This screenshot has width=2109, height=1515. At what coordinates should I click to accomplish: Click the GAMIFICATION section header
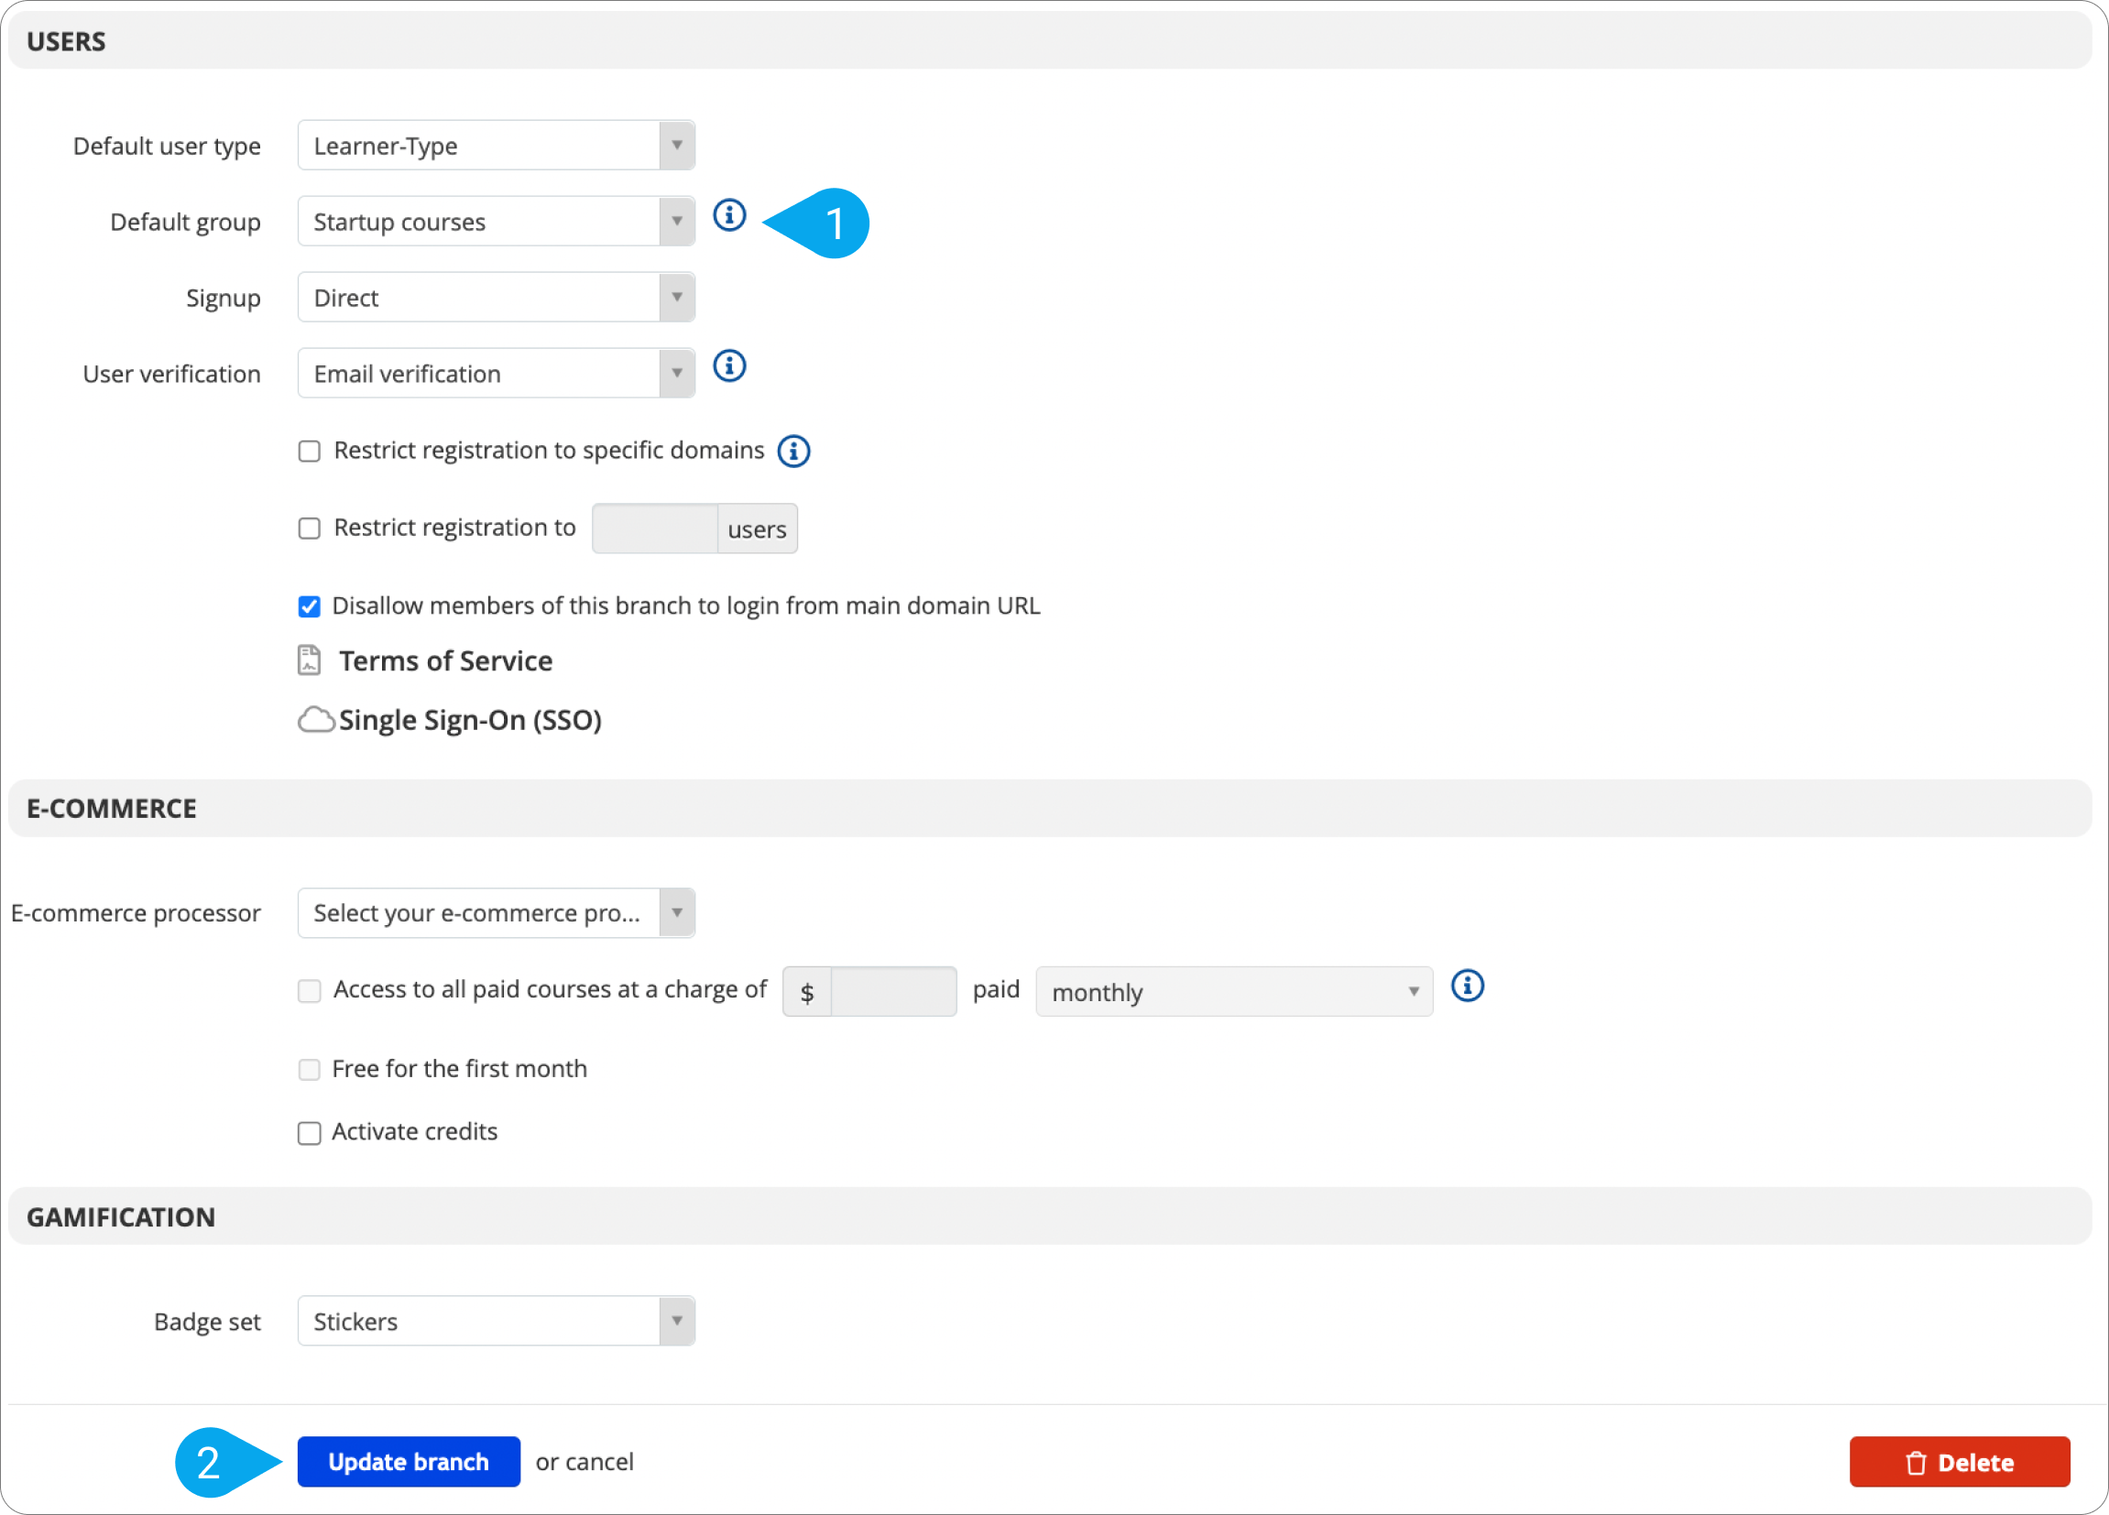(x=1050, y=1217)
